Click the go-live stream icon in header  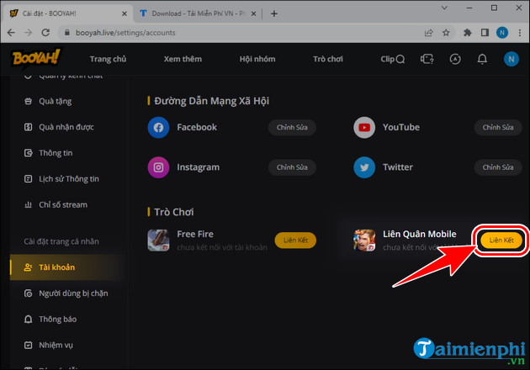point(455,59)
